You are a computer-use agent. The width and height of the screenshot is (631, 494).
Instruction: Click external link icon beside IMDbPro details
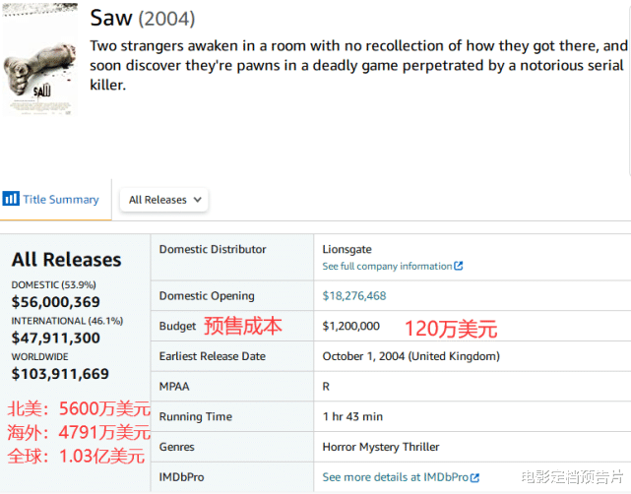[x=474, y=477]
